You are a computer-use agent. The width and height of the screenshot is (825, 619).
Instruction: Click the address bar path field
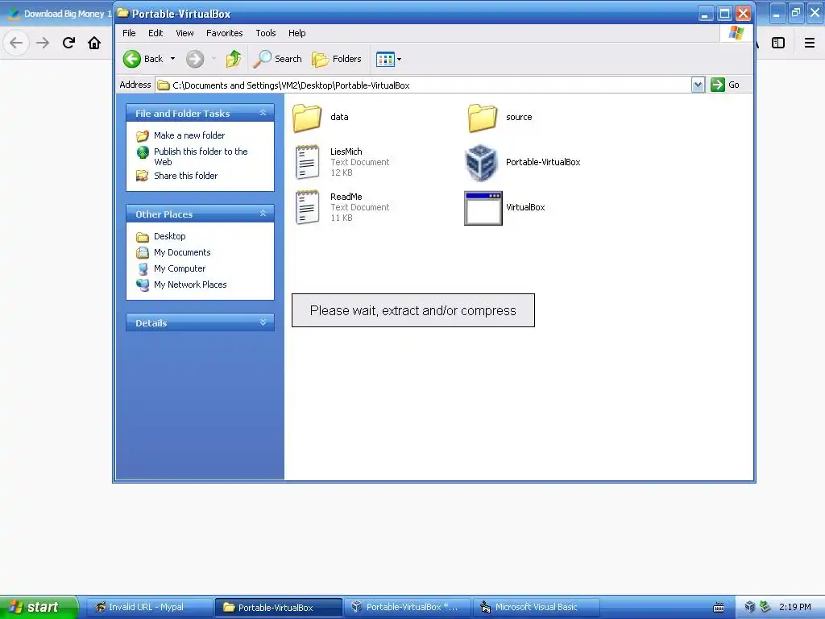(x=423, y=85)
